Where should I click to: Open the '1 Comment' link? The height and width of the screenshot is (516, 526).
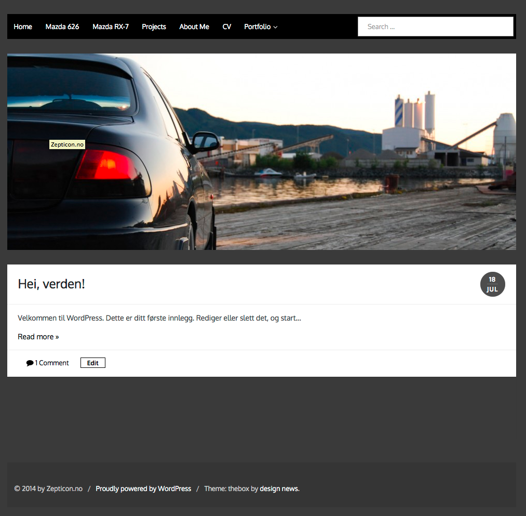51,363
